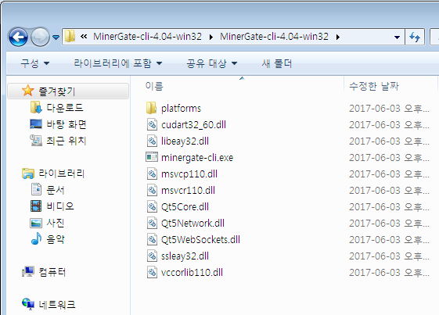Click the 비디오 film icon
The height and width of the screenshot is (315, 439).
36,206
